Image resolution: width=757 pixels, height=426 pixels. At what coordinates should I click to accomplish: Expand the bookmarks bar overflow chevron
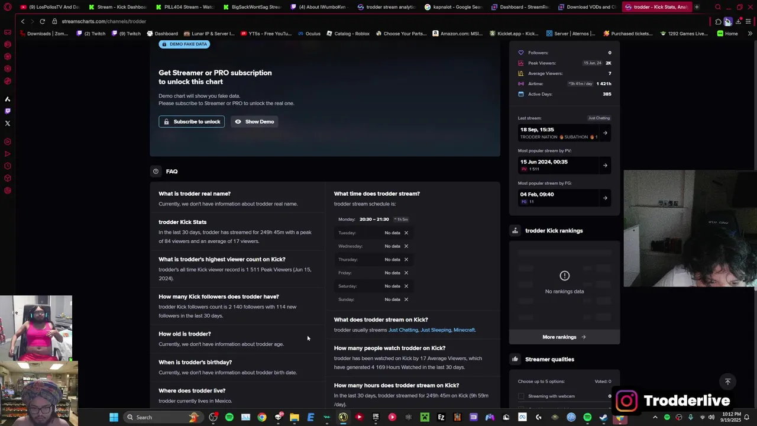click(750, 34)
